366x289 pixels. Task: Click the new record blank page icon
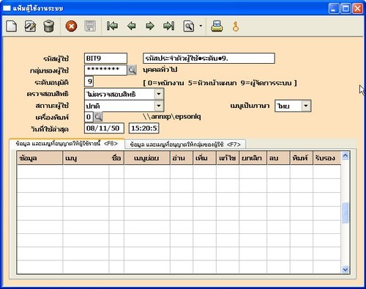[x=12, y=26]
